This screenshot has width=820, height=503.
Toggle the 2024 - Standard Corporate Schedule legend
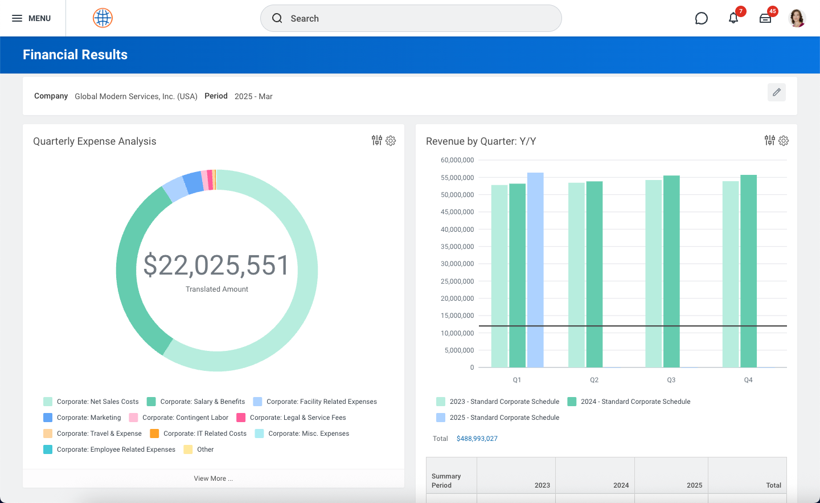tap(635, 402)
